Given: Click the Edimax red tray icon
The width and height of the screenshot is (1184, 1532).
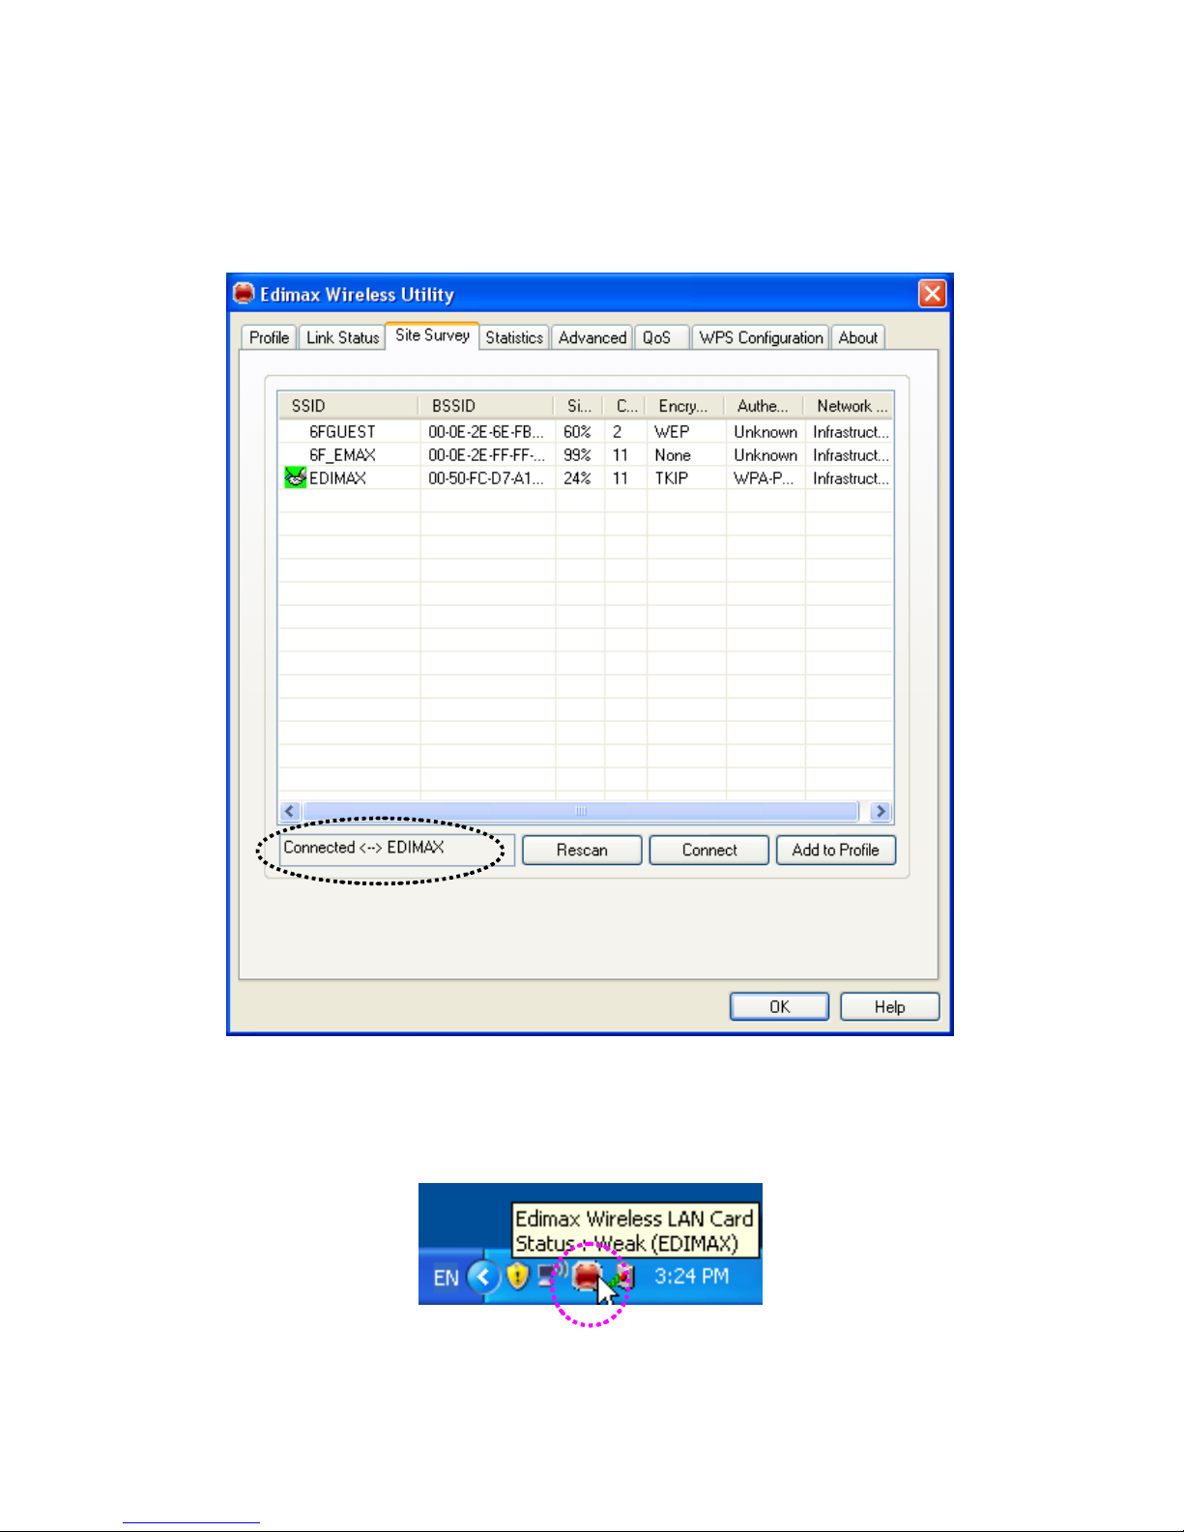Looking at the screenshot, I should pos(587,1277).
